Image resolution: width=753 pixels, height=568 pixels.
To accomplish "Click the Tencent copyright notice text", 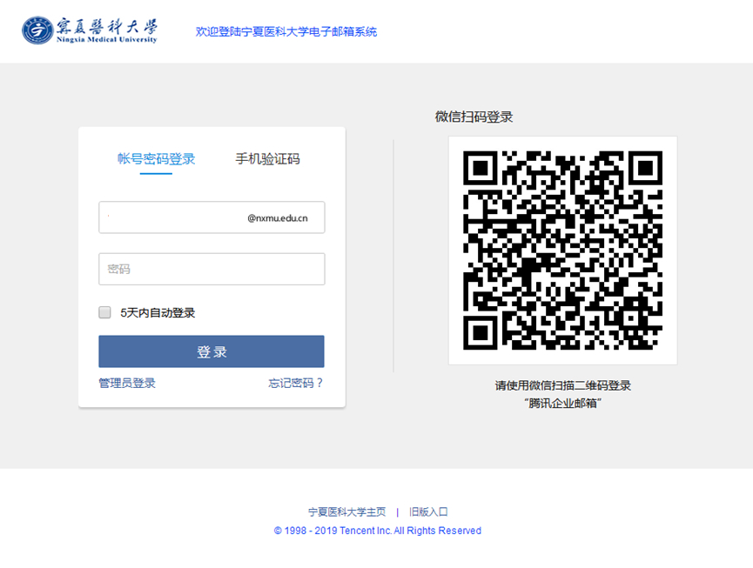I will (378, 531).
